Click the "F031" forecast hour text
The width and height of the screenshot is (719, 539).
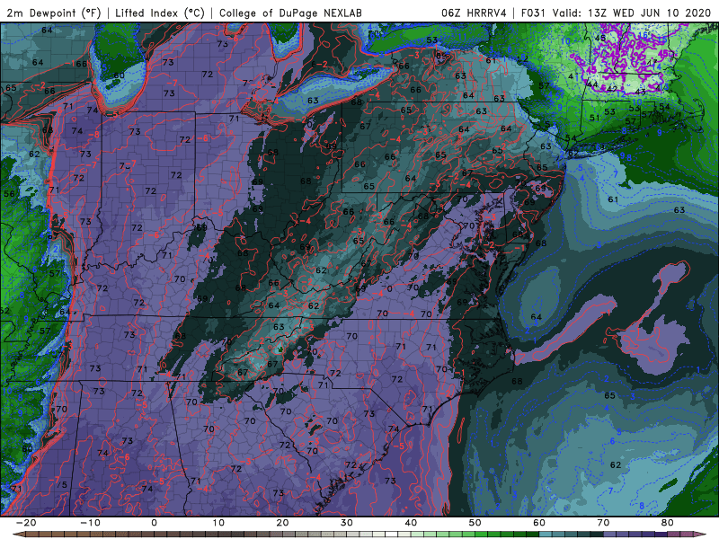click(534, 13)
